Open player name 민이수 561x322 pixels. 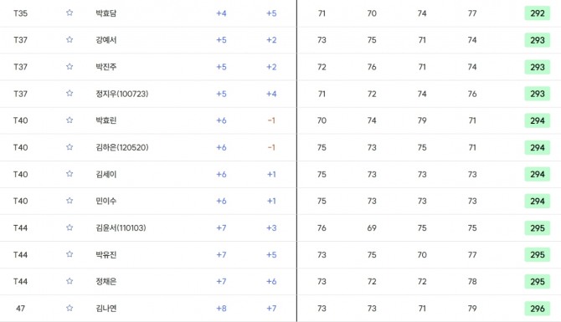click(x=106, y=201)
